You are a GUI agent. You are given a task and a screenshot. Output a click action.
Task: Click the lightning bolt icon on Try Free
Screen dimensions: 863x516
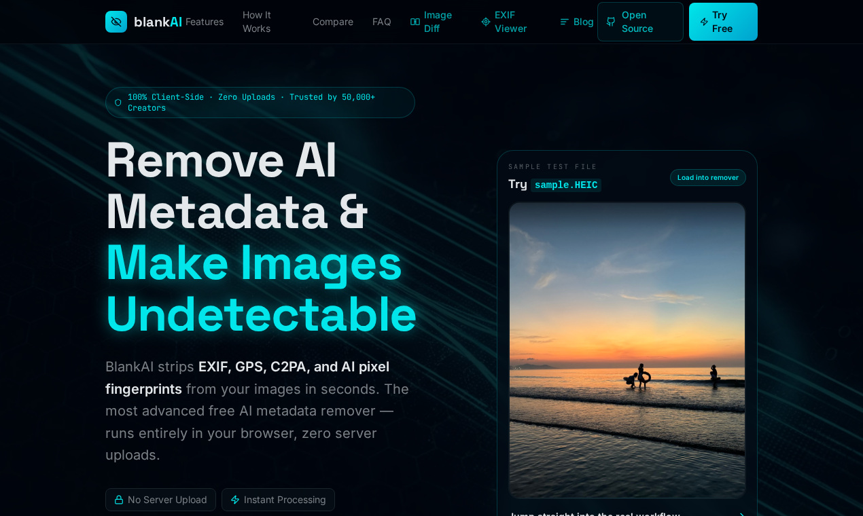click(x=705, y=21)
